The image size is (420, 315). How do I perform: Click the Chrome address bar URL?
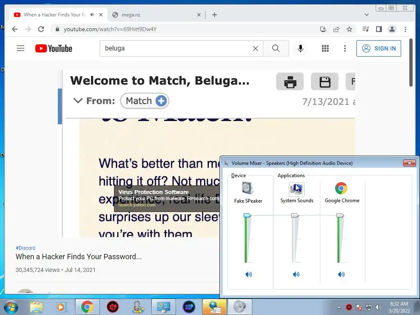coord(110,29)
